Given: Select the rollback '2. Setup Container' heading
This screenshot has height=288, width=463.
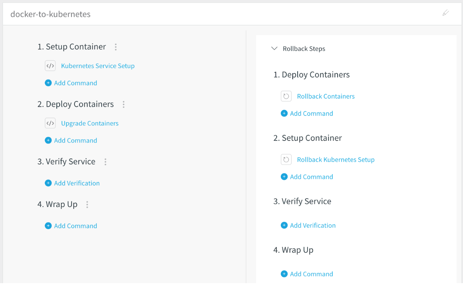Looking at the screenshot, I should [308, 138].
